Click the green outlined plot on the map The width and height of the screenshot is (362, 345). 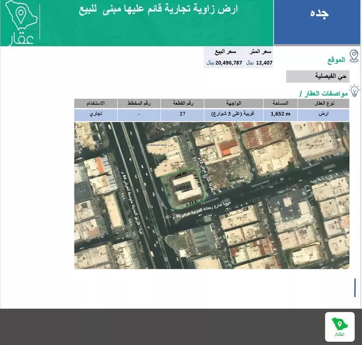click(184, 188)
